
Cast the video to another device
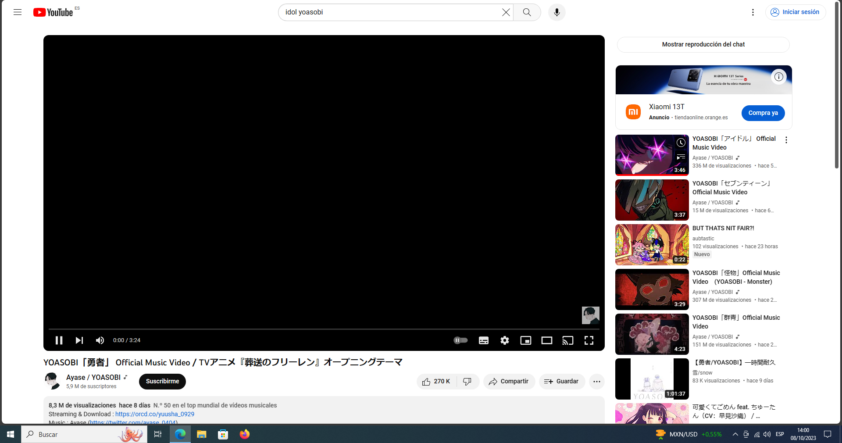point(567,340)
